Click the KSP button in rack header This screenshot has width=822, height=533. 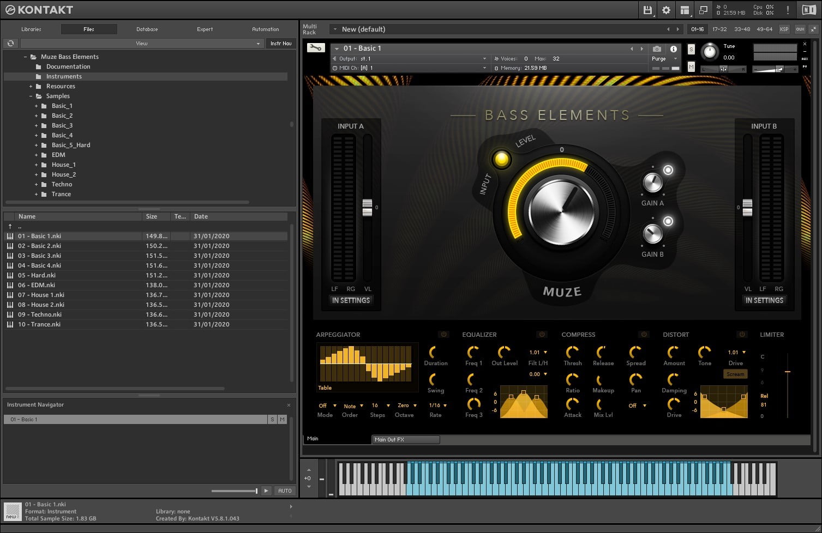[x=784, y=29]
